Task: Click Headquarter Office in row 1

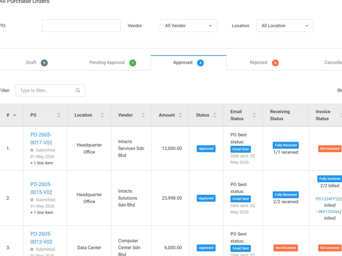Action: click(89, 148)
